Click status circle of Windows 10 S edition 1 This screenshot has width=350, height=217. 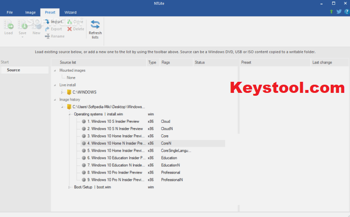(84, 121)
